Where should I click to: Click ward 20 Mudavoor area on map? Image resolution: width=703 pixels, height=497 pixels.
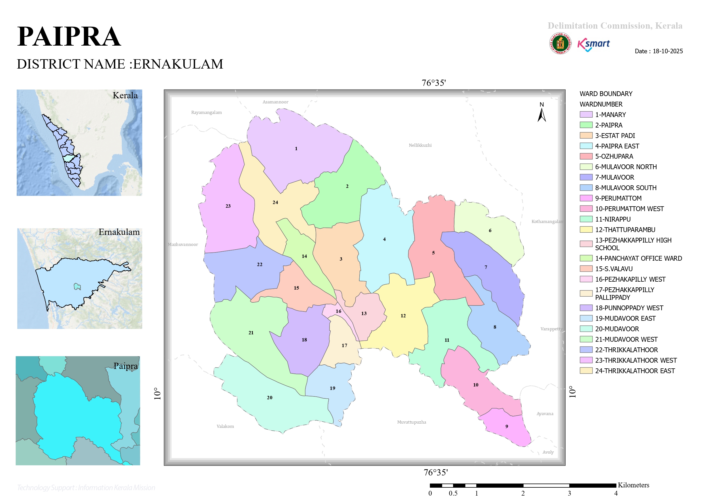(x=269, y=398)
